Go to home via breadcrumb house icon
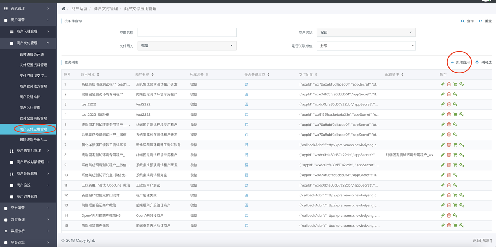The width and height of the screenshot is (496, 247). [63, 8]
